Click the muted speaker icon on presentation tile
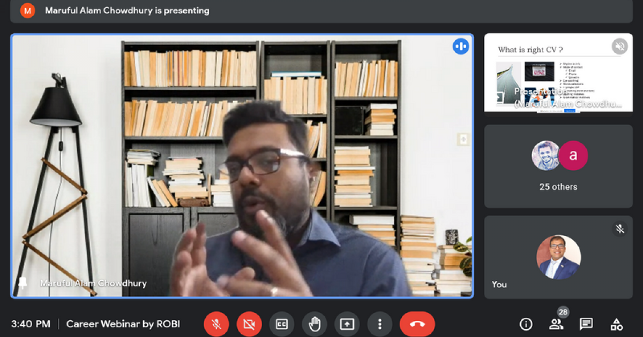 click(619, 47)
